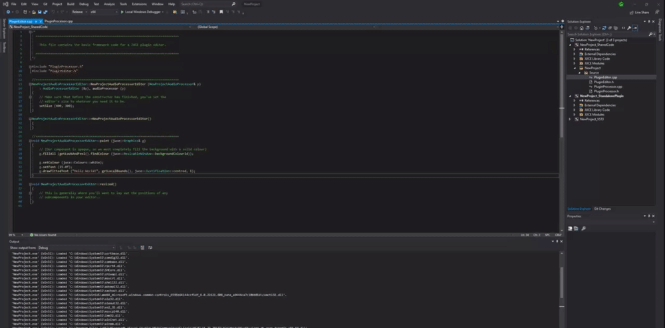Collapse the paint function code fold
This screenshot has height=328, width=665.
(31, 141)
